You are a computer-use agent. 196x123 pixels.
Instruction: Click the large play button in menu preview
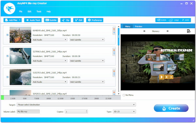161,77
